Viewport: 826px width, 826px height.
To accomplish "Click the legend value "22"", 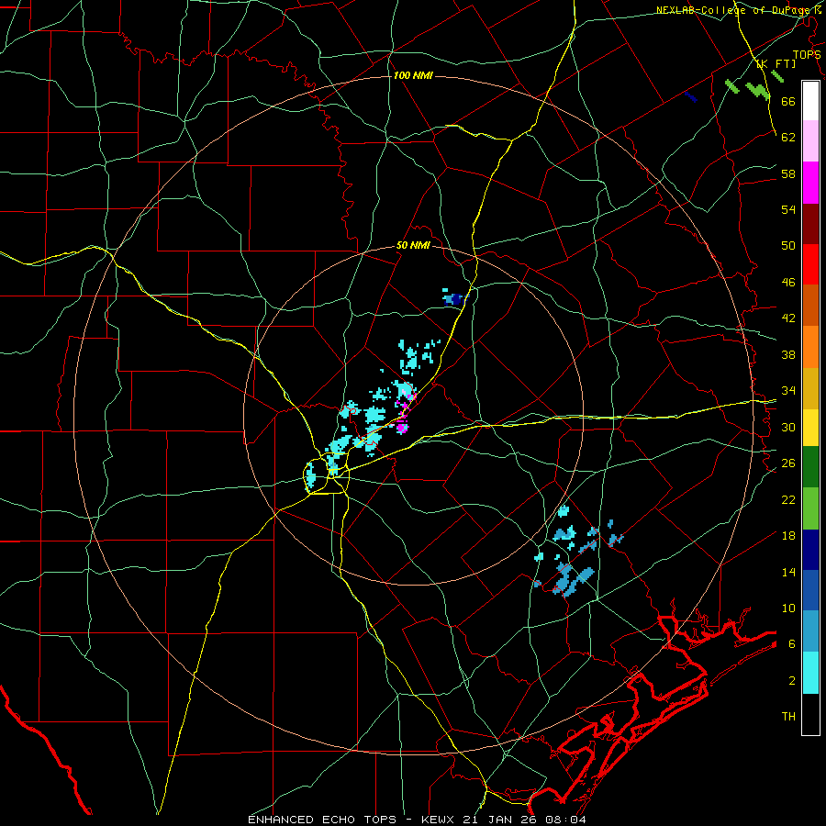I will click(x=788, y=499).
